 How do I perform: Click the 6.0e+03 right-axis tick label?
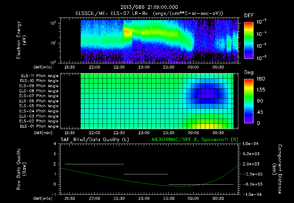(x=251, y=154)
